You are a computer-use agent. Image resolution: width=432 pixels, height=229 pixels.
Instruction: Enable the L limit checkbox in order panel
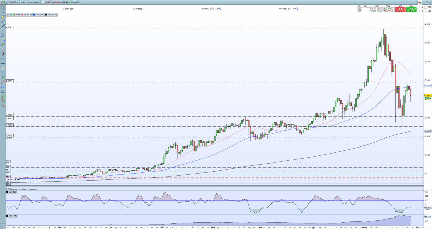(x=421, y=7)
